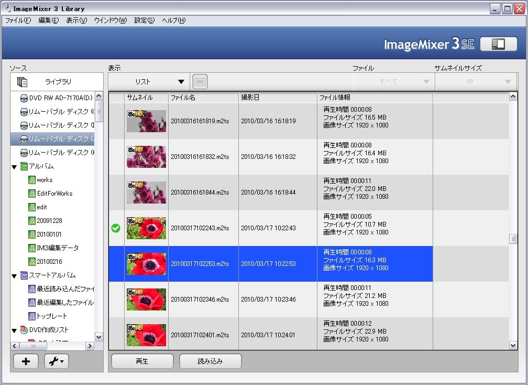Open the リスト display mode dropdown
Image resolution: width=528 pixels, height=385 pixels.
149,82
